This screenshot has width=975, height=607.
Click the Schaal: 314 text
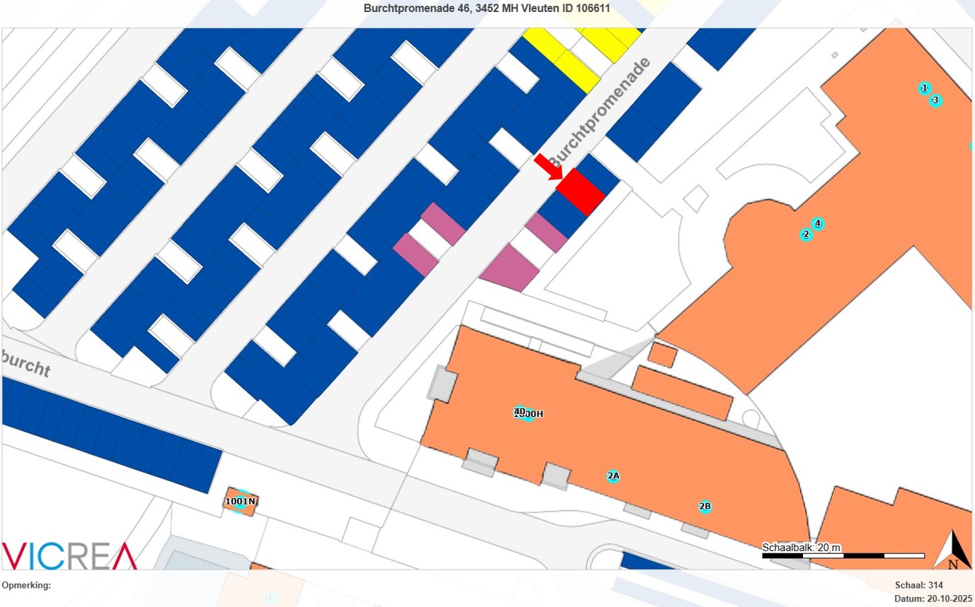[x=918, y=585]
